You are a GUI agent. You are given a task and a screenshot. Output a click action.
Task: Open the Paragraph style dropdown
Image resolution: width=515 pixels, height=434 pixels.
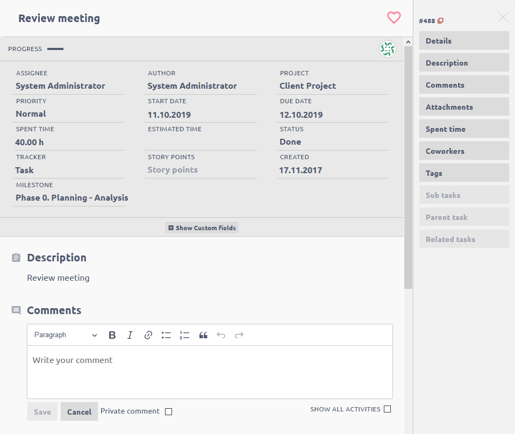click(66, 335)
